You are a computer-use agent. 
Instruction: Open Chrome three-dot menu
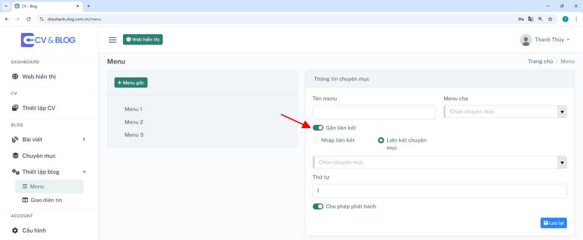[x=576, y=19]
